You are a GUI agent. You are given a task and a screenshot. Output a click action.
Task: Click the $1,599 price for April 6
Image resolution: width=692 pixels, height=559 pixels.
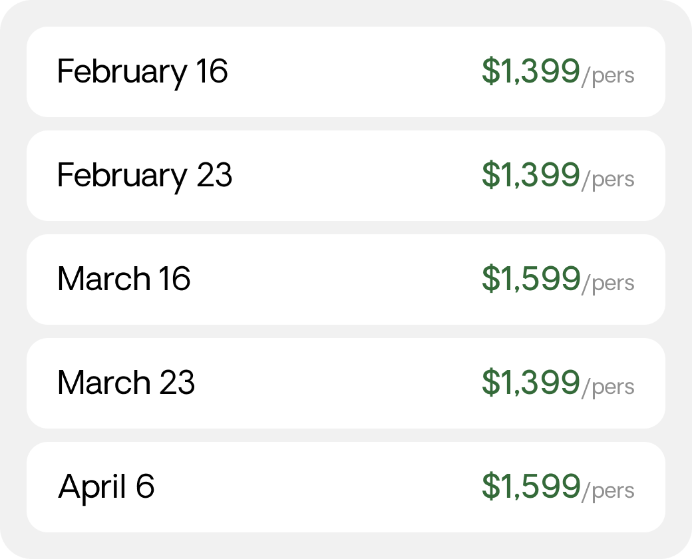click(531, 486)
